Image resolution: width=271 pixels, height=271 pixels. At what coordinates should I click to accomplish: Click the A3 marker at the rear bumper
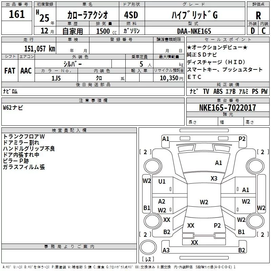point(166,250)
